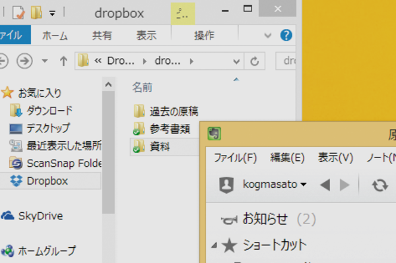Open the kogmasato account dropdown in Evernote

tap(275, 185)
